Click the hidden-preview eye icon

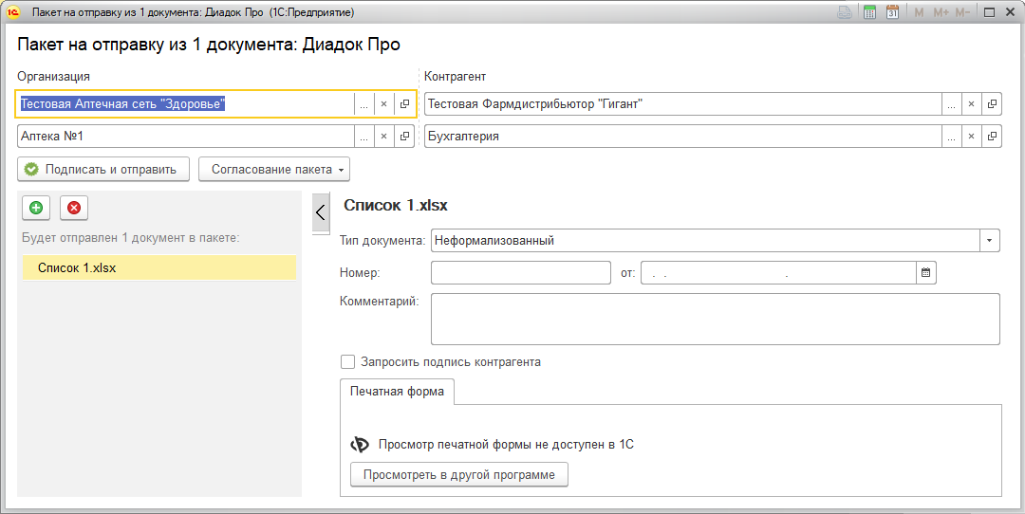tap(361, 445)
